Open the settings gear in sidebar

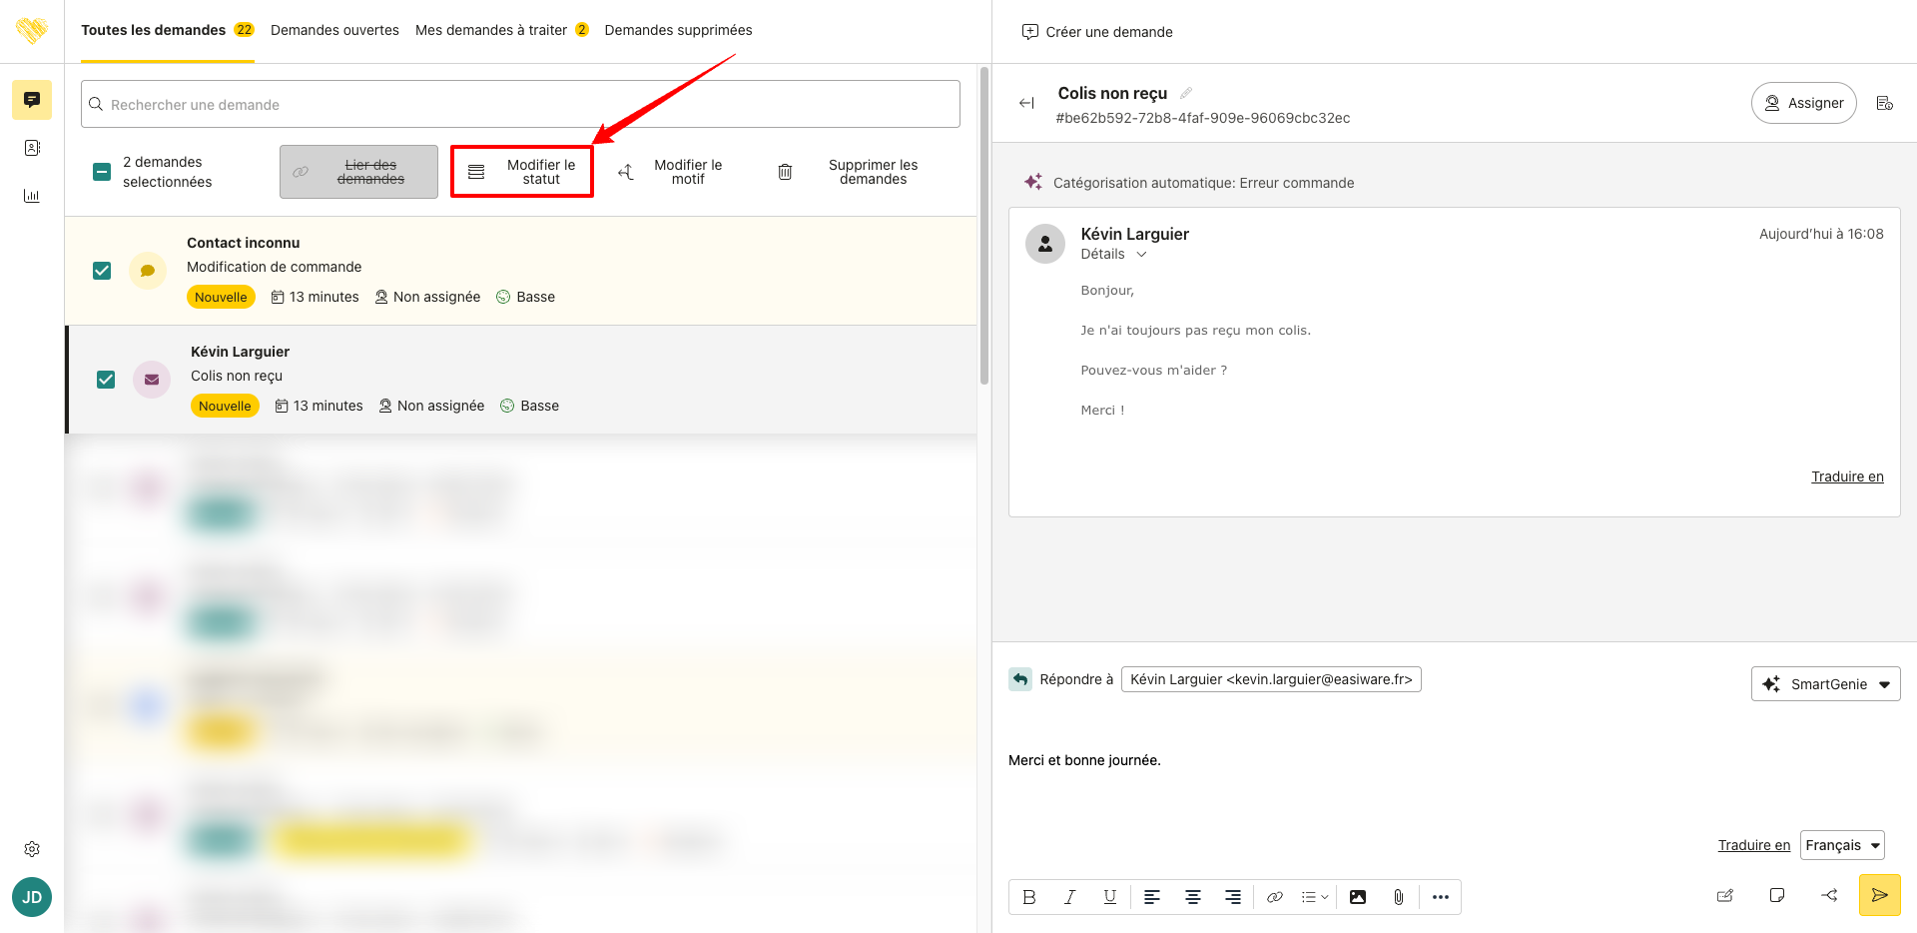[32, 849]
